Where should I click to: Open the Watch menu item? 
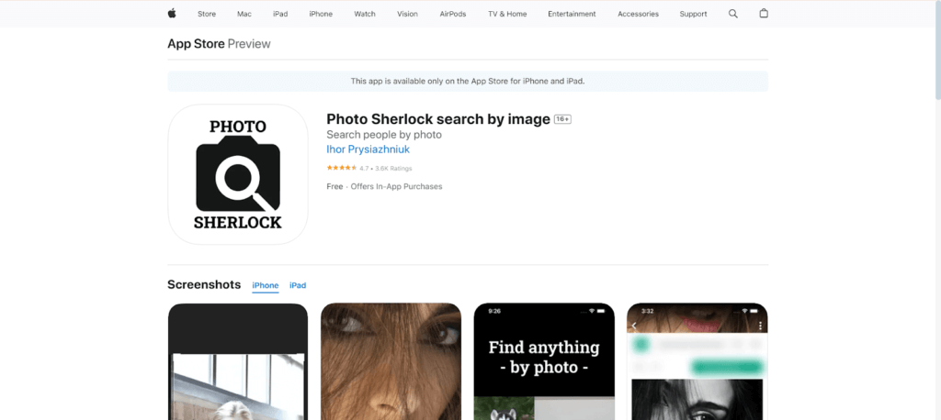(365, 14)
